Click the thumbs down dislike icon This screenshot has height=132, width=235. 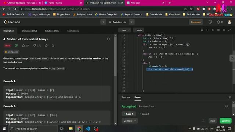35,45
